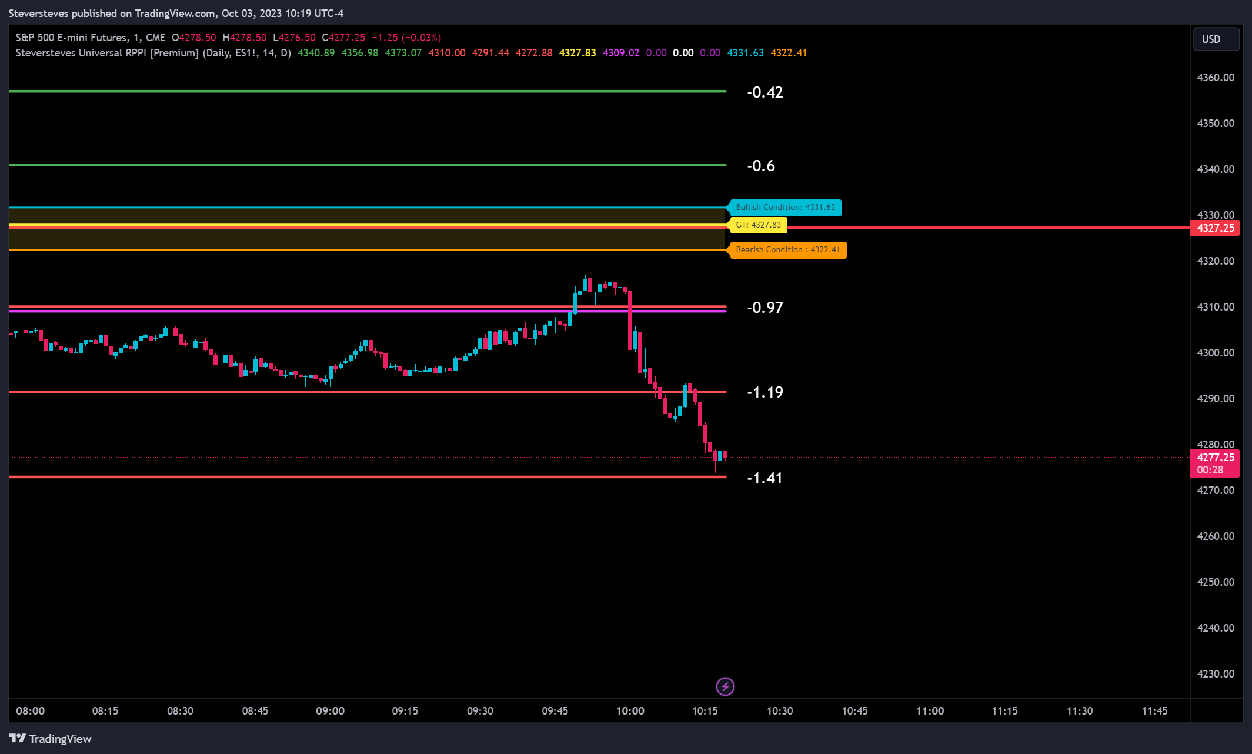Click the 4291.44 red indicator value
Viewport: 1252px width, 754px height.
(490, 53)
